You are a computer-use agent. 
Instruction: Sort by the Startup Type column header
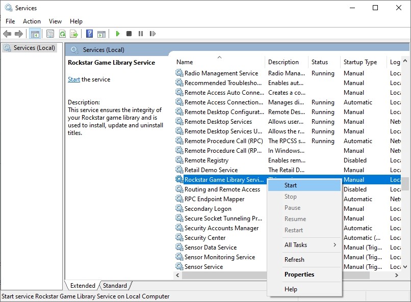click(363, 62)
